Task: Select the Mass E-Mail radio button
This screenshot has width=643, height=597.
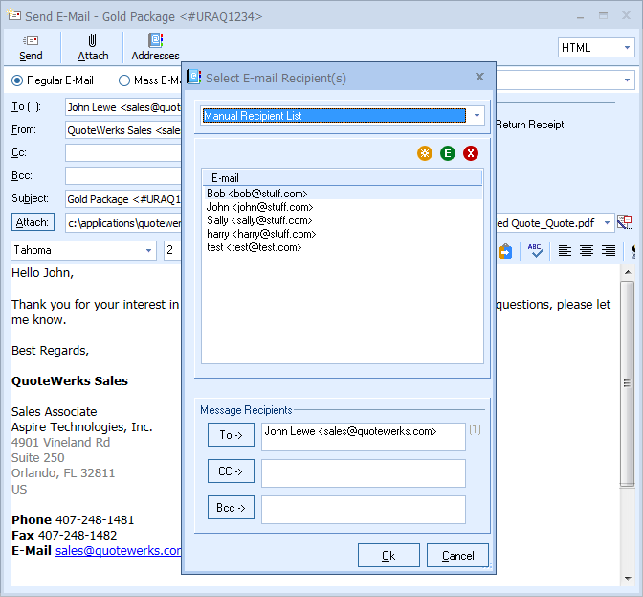Action: point(124,80)
